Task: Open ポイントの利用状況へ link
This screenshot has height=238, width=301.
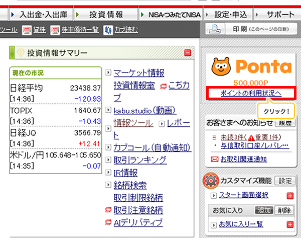Action: (251, 94)
